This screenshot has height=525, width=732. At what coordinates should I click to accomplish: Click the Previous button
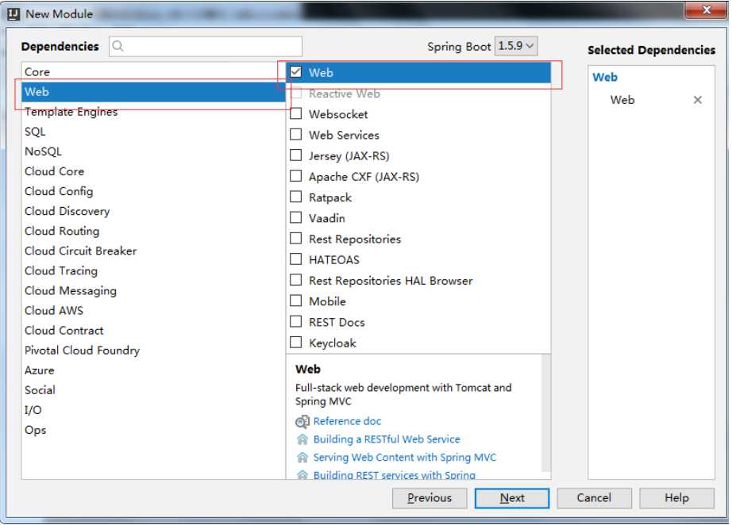tap(430, 498)
